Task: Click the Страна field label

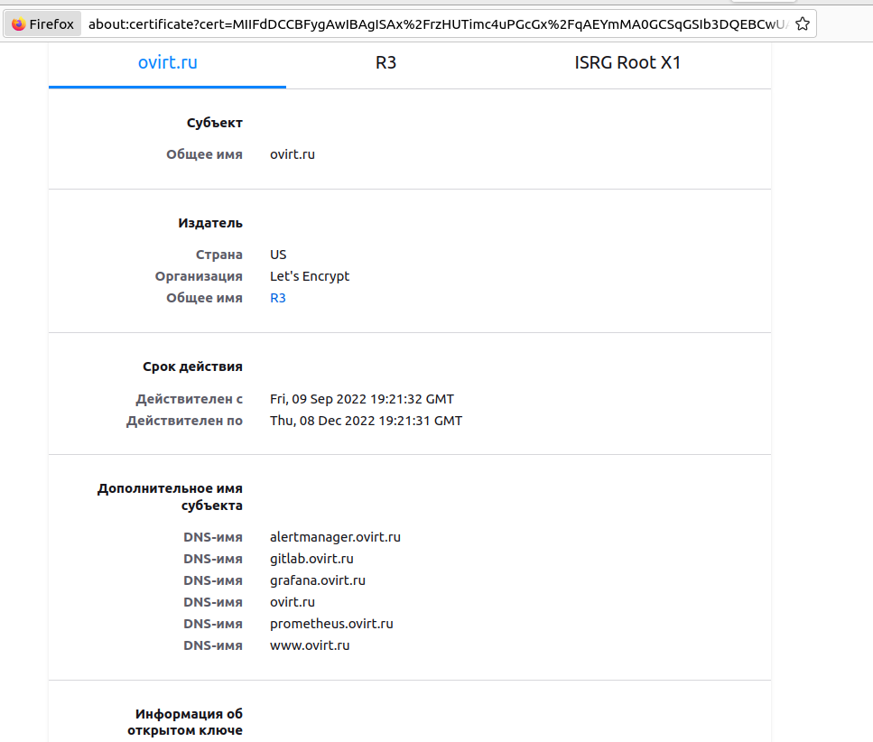Action: (x=218, y=255)
